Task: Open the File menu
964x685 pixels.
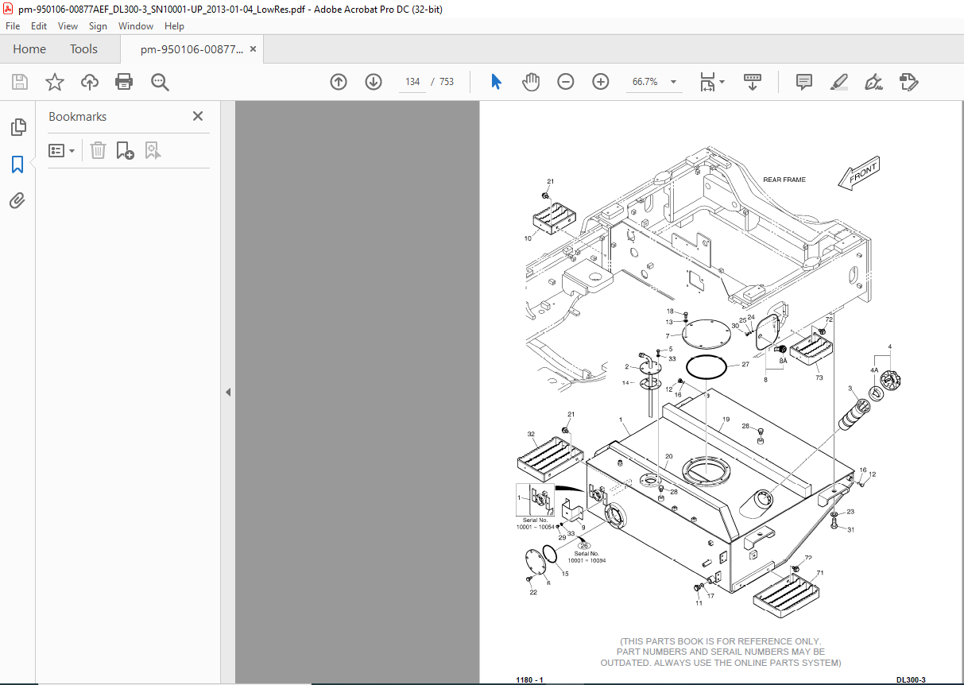Action: 13,25
